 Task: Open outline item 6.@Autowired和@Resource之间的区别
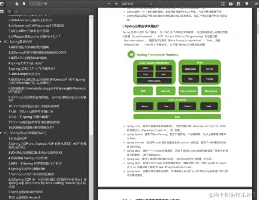(x=36, y=26)
